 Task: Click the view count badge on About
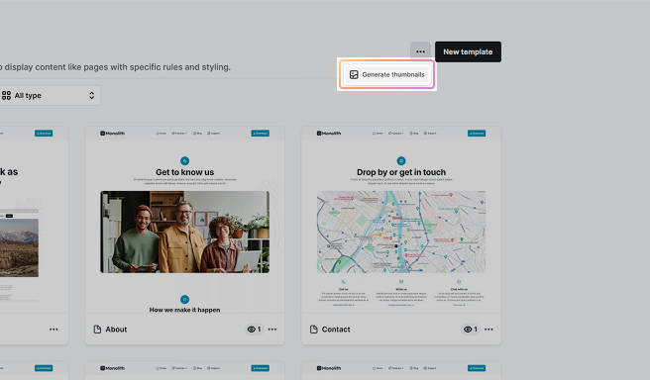[x=254, y=330]
